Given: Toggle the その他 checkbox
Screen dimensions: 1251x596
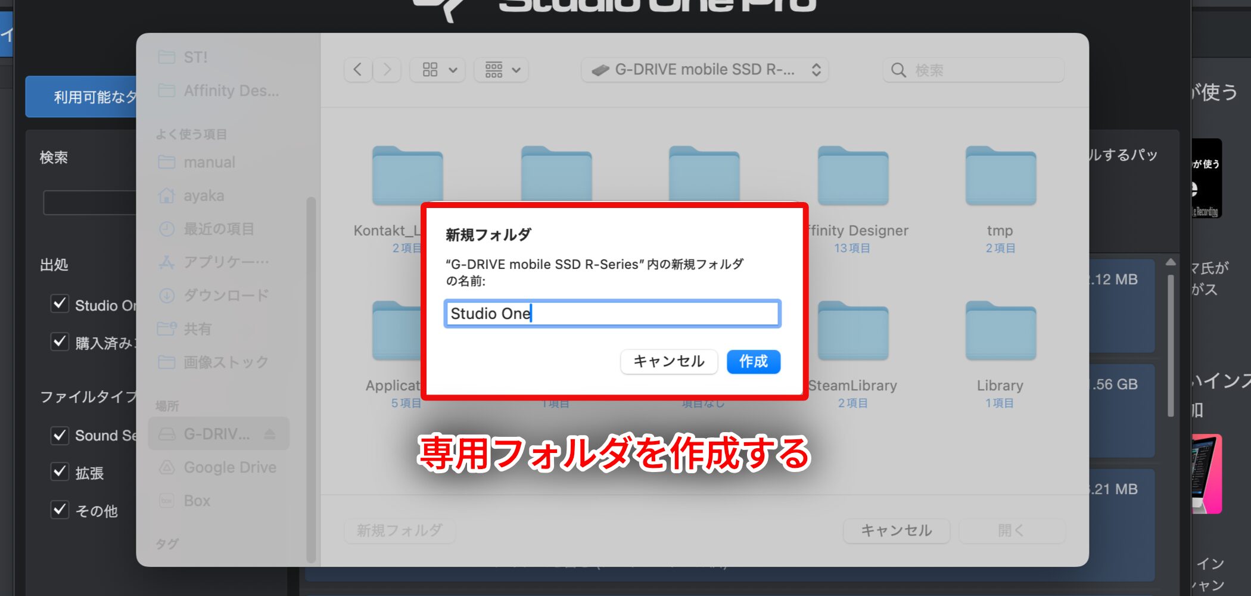Looking at the screenshot, I should [60, 510].
